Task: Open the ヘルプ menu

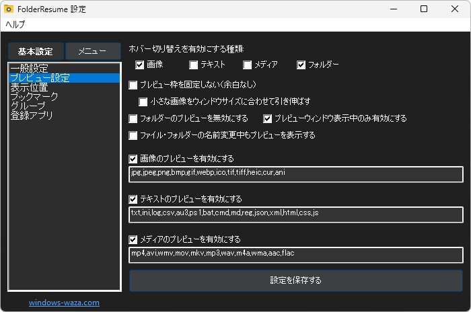Action: tap(15, 24)
